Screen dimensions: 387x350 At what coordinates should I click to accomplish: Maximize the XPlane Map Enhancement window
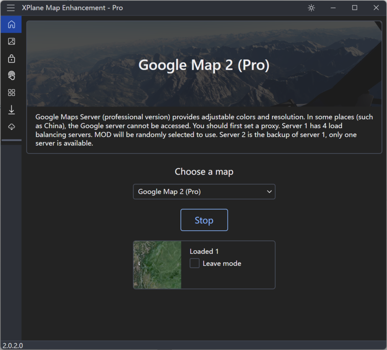point(355,8)
